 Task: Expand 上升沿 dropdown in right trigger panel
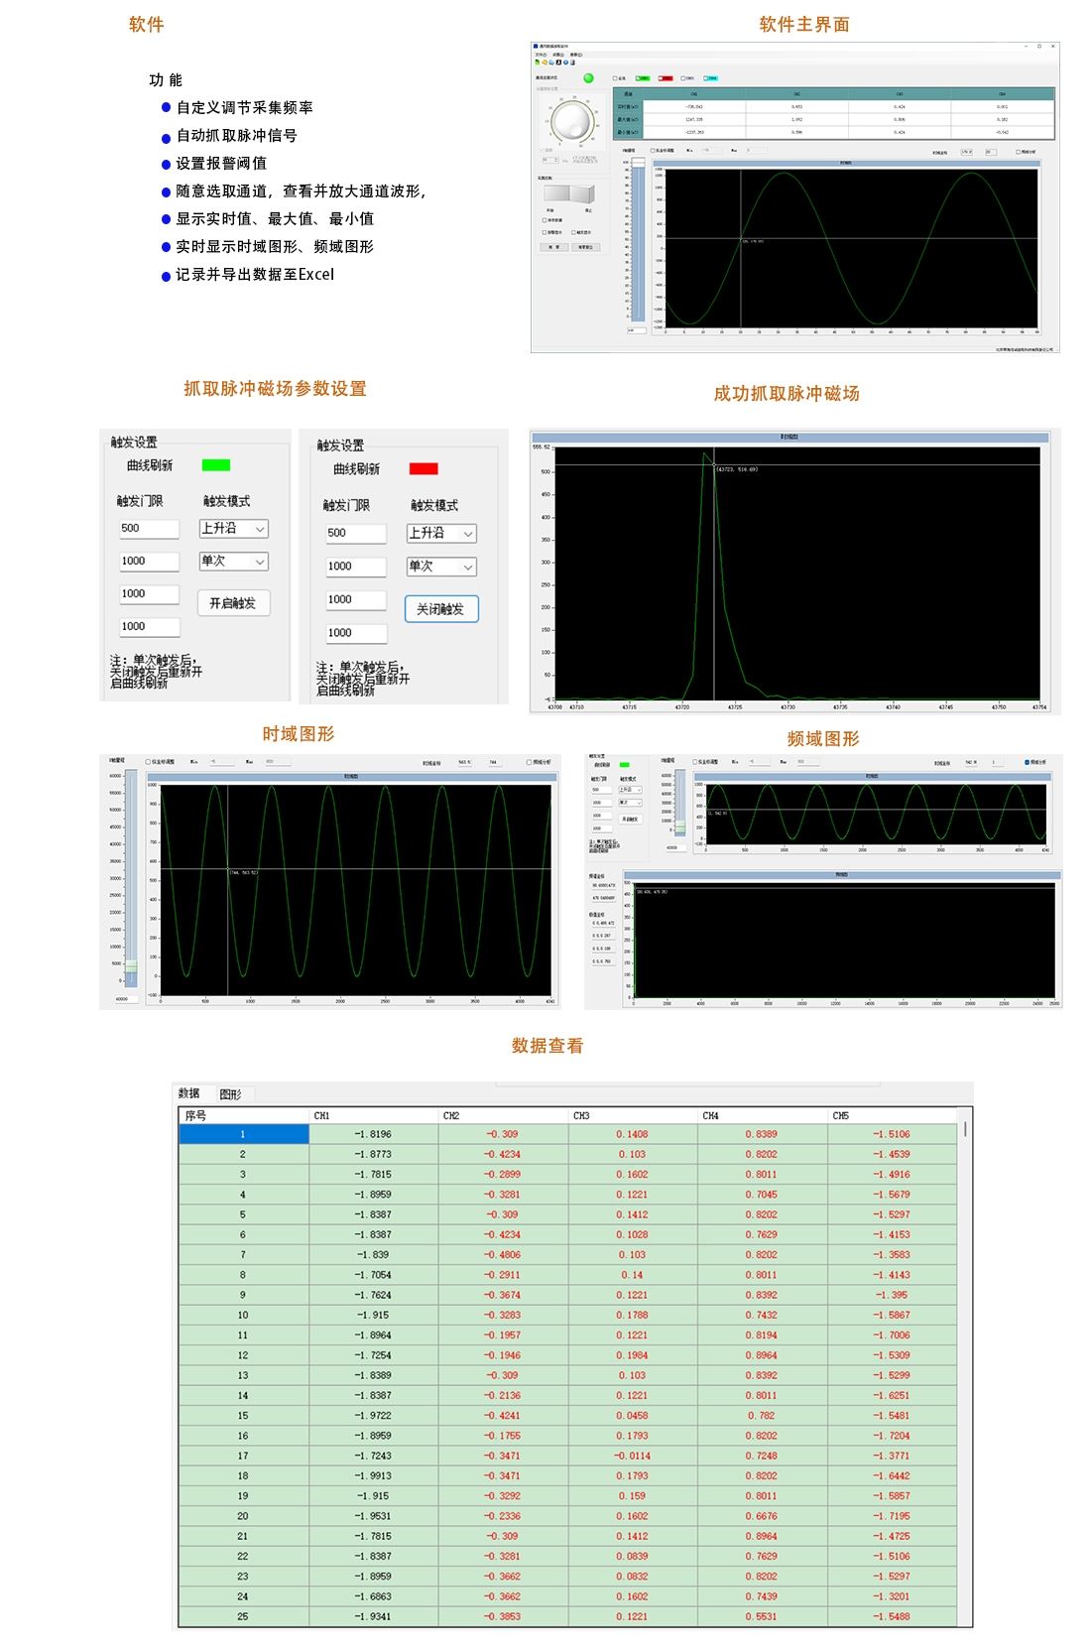(441, 534)
